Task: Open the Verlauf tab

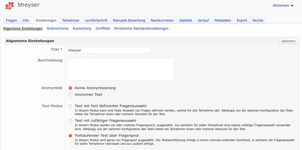Action: pos(203,20)
